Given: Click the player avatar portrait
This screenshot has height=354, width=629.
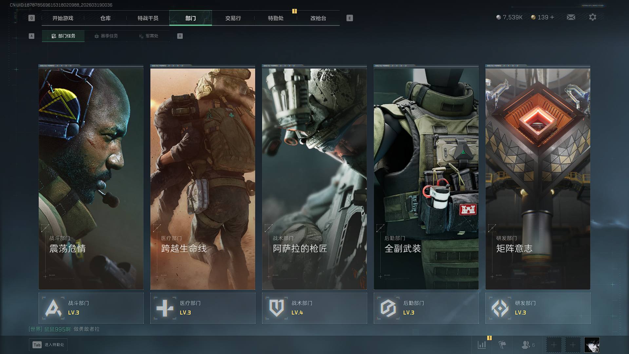Looking at the screenshot, I should click(x=592, y=345).
